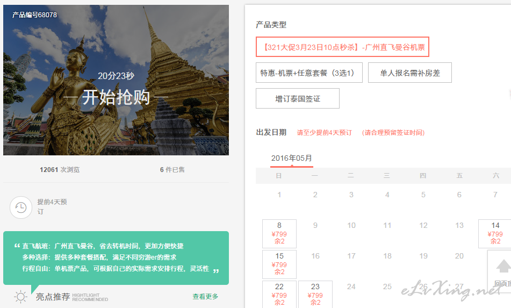Pick departure date May 22 ¥799
Viewport: 511px width, 308px height.
279,295
